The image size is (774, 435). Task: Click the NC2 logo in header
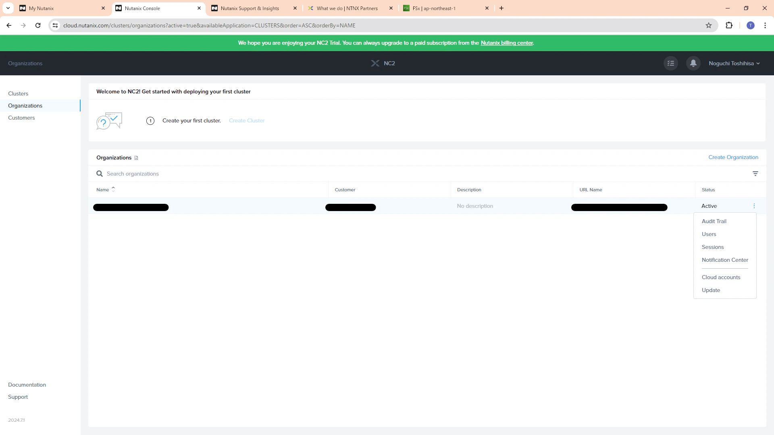[x=383, y=63]
